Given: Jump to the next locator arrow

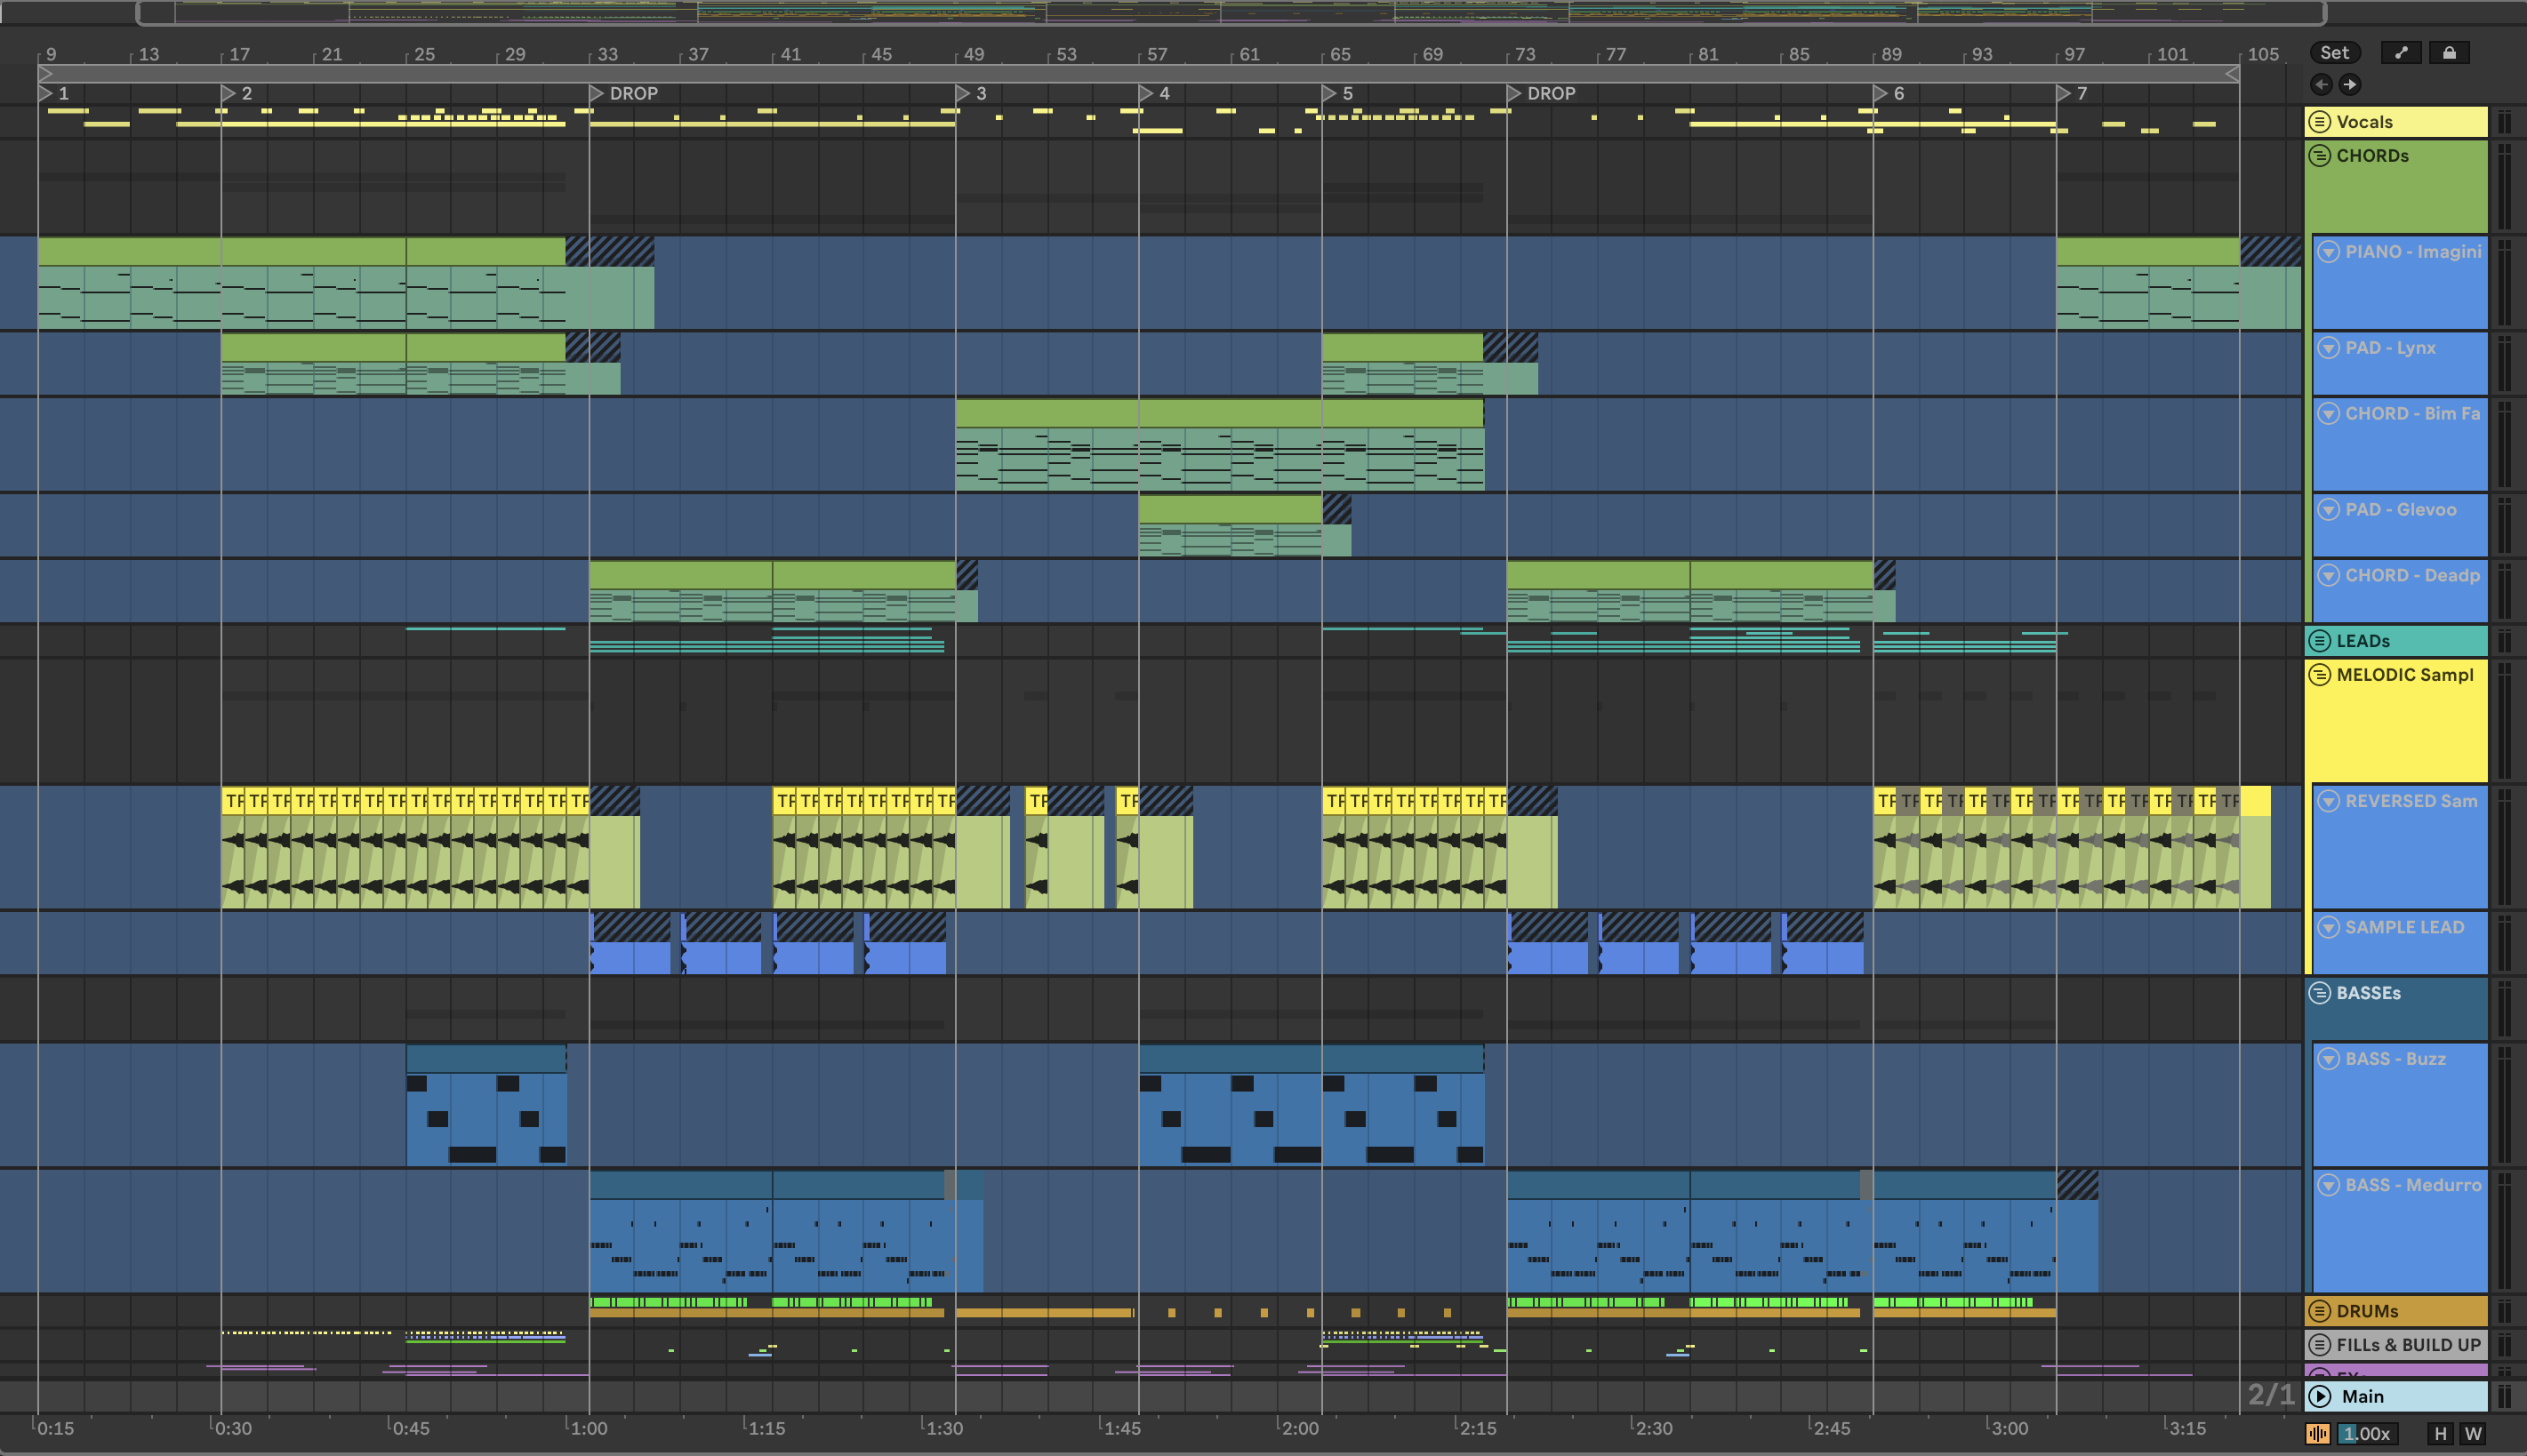Looking at the screenshot, I should pyautogui.click(x=2350, y=85).
